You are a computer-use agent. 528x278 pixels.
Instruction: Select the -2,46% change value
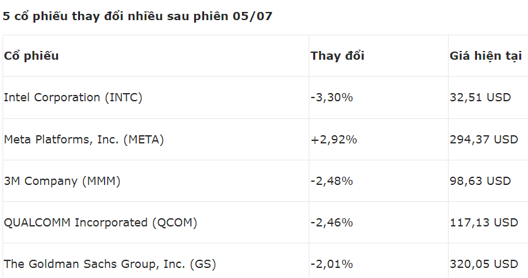tap(331, 223)
